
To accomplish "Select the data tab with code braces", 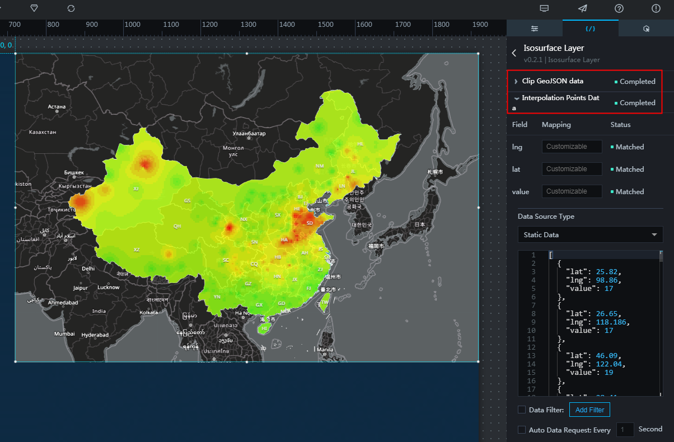I will (x=590, y=29).
